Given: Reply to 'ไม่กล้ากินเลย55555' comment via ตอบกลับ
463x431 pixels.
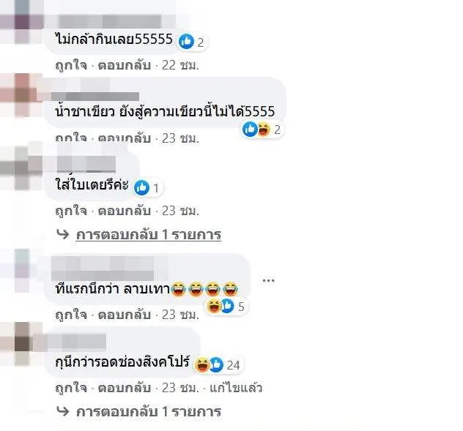Looking at the screenshot, I should coord(125,65).
